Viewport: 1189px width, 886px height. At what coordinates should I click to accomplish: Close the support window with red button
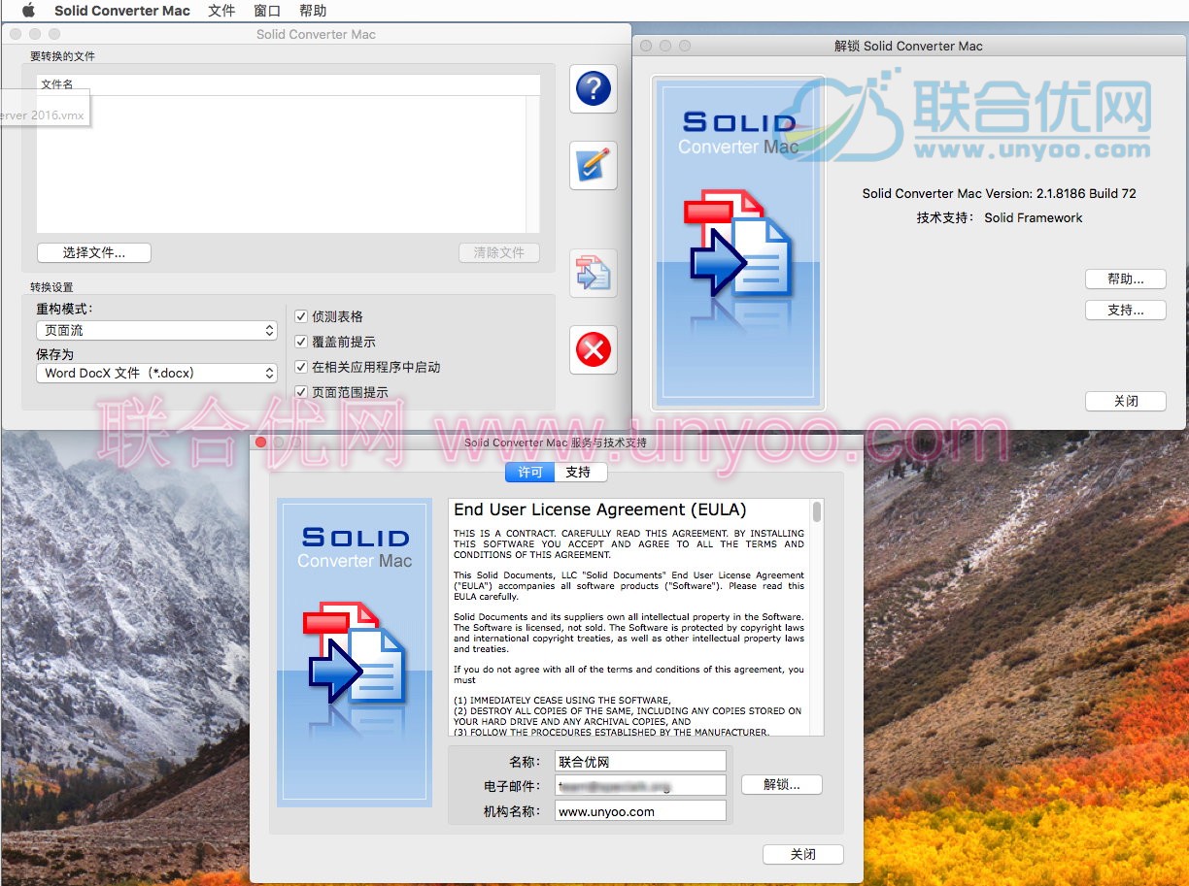(x=260, y=443)
